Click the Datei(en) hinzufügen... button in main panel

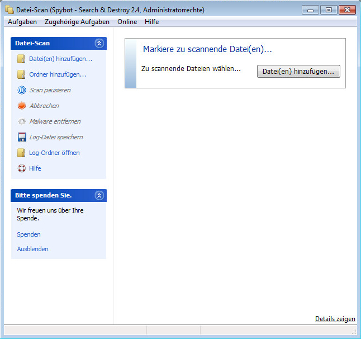[298, 72]
